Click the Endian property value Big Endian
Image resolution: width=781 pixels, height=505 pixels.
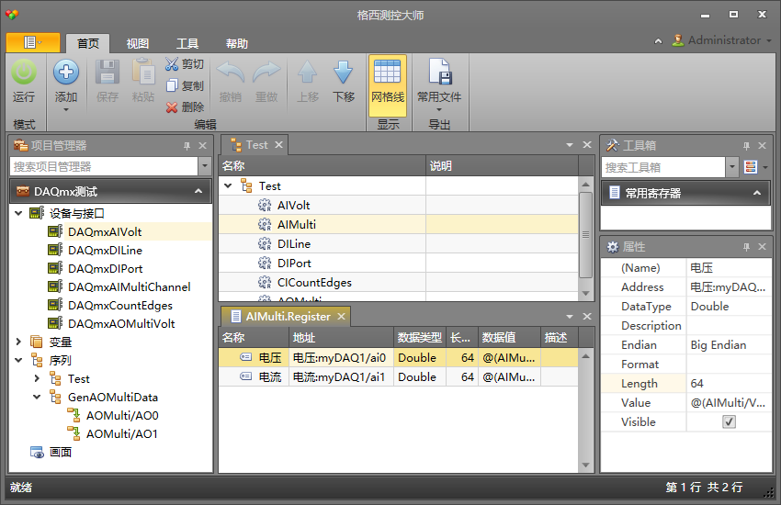pyautogui.click(x=729, y=345)
